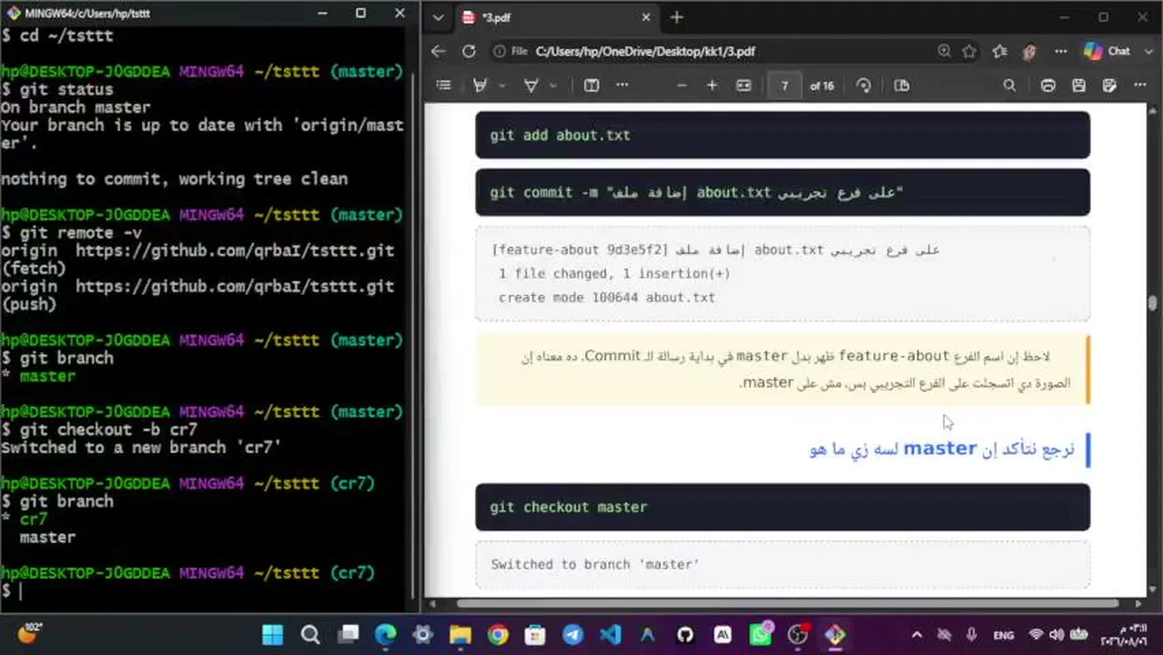Click '* cr7' branch line in terminal
Image resolution: width=1163 pixels, height=655 pixels.
(25, 519)
